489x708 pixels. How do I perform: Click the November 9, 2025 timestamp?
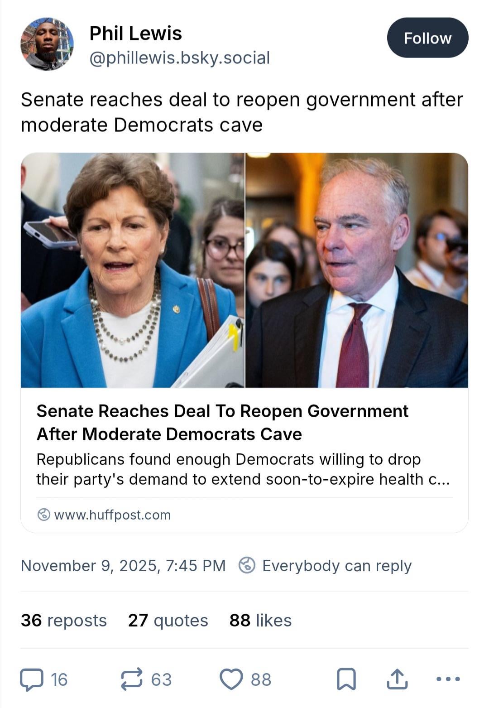click(123, 565)
